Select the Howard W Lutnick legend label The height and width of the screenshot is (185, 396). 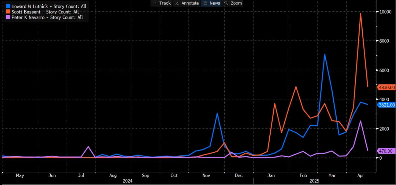(49, 6)
